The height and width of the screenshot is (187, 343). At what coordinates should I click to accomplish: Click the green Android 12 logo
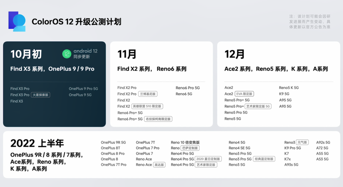click(67, 54)
